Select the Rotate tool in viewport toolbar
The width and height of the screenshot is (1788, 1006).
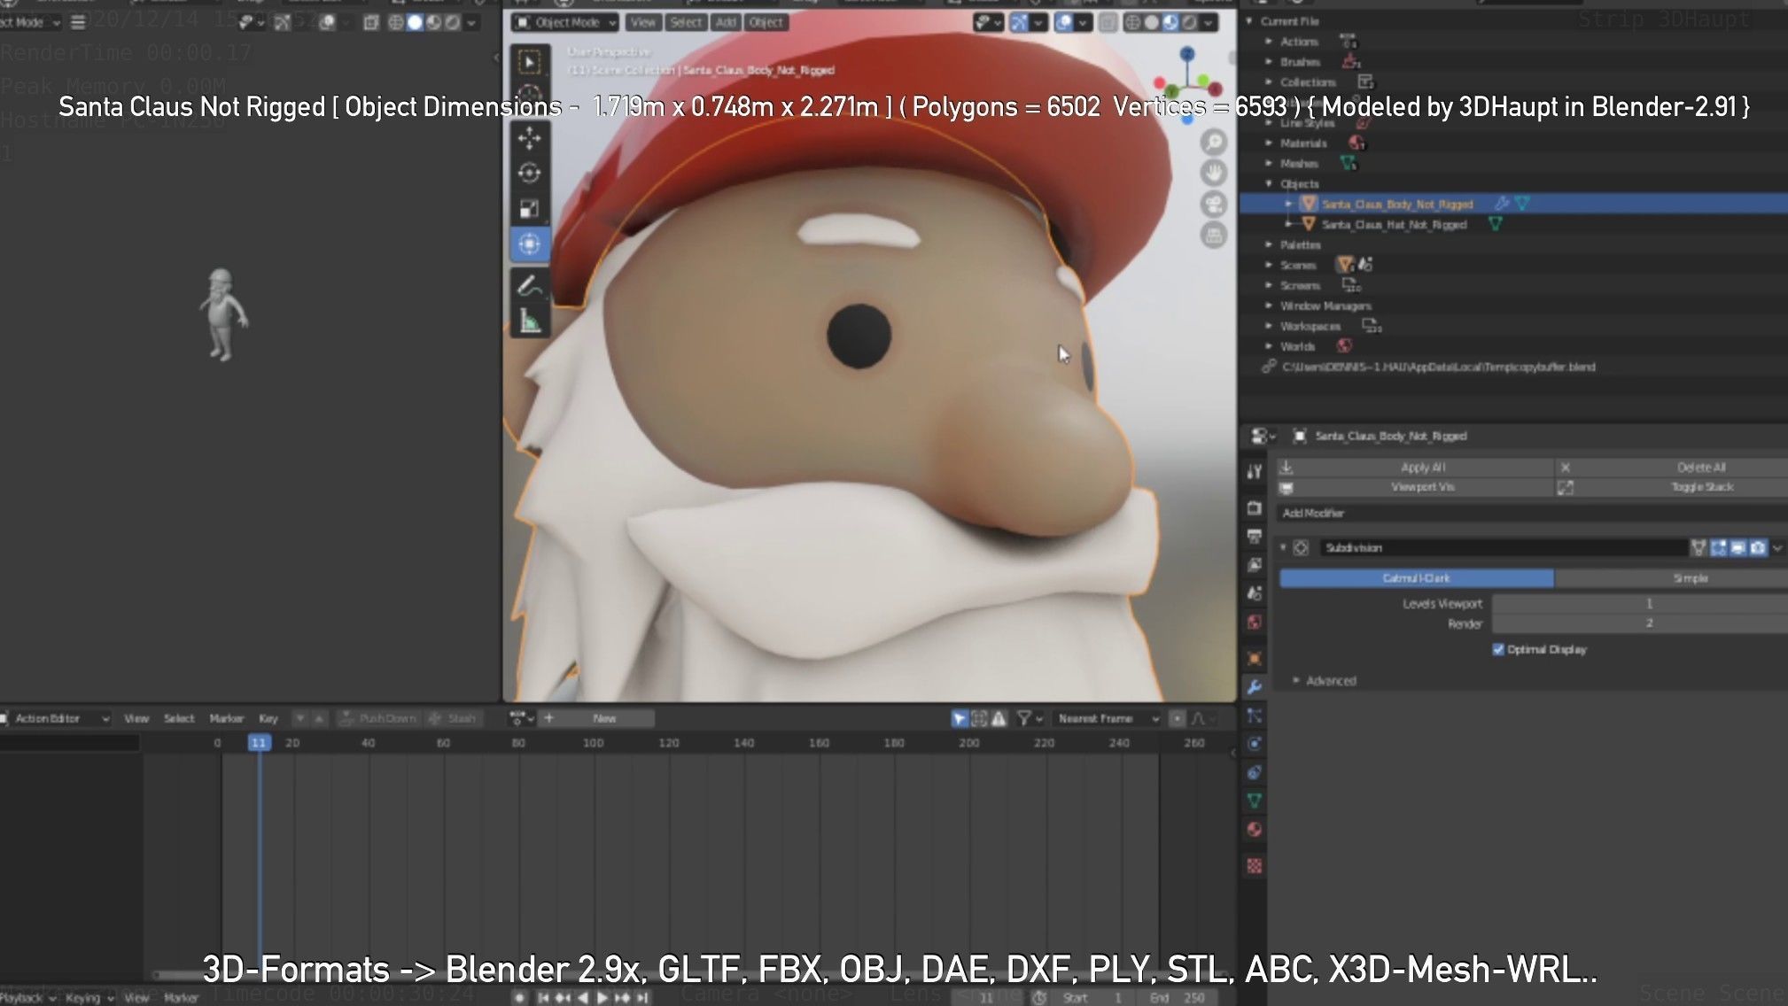[530, 174]
